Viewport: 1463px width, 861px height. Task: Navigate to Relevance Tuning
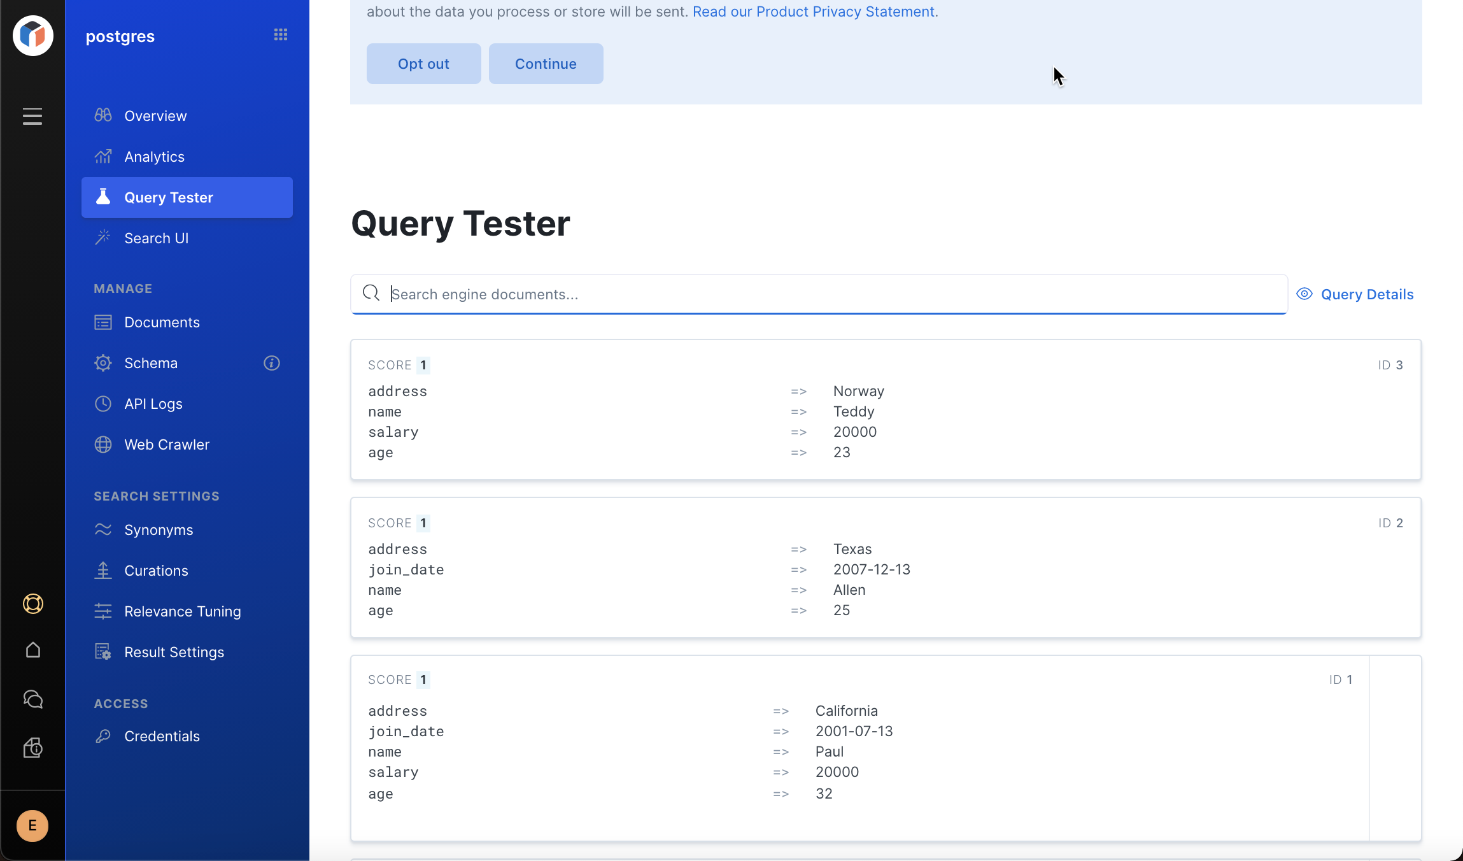(182, 611)
